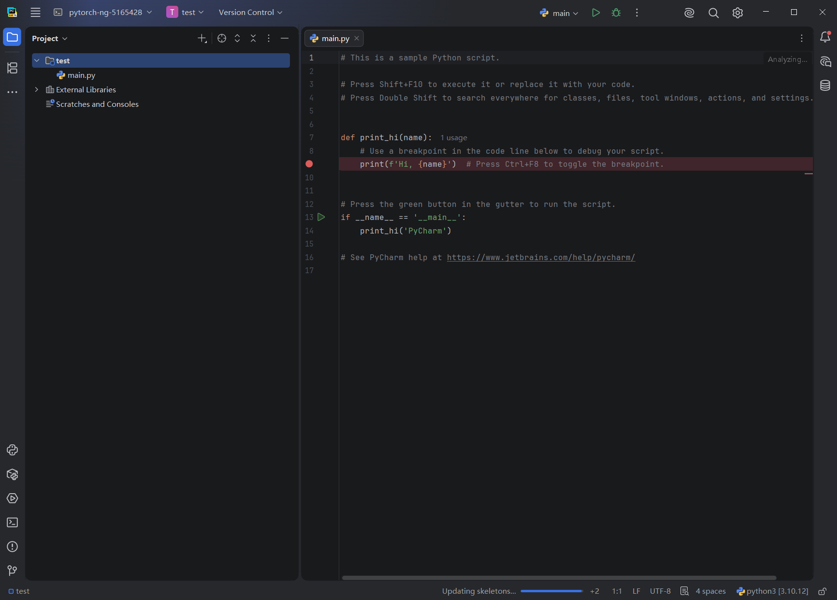This screenshot has height=600, width=837.
Task: Select Scratches and Consoles item
Action: point(97,104)
